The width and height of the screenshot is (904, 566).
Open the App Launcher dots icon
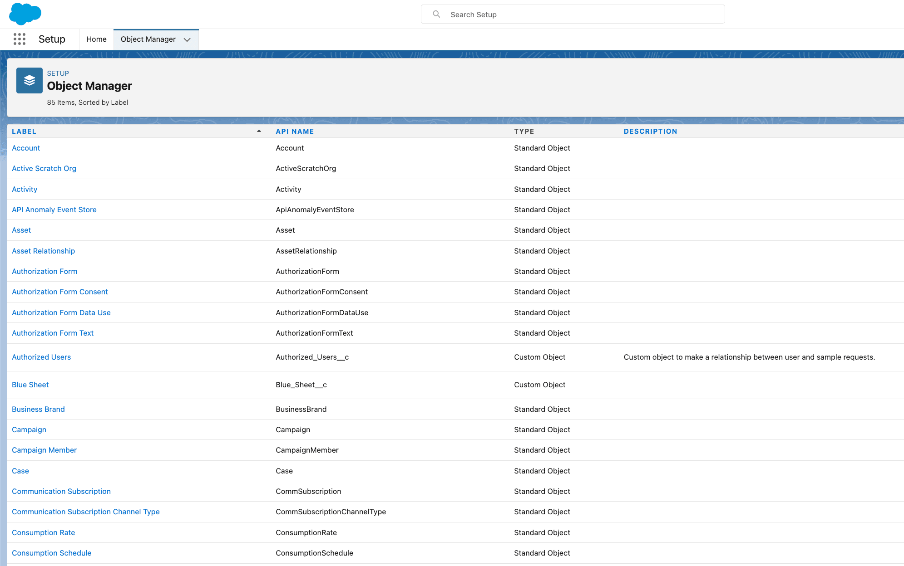(x=20, y=39)
